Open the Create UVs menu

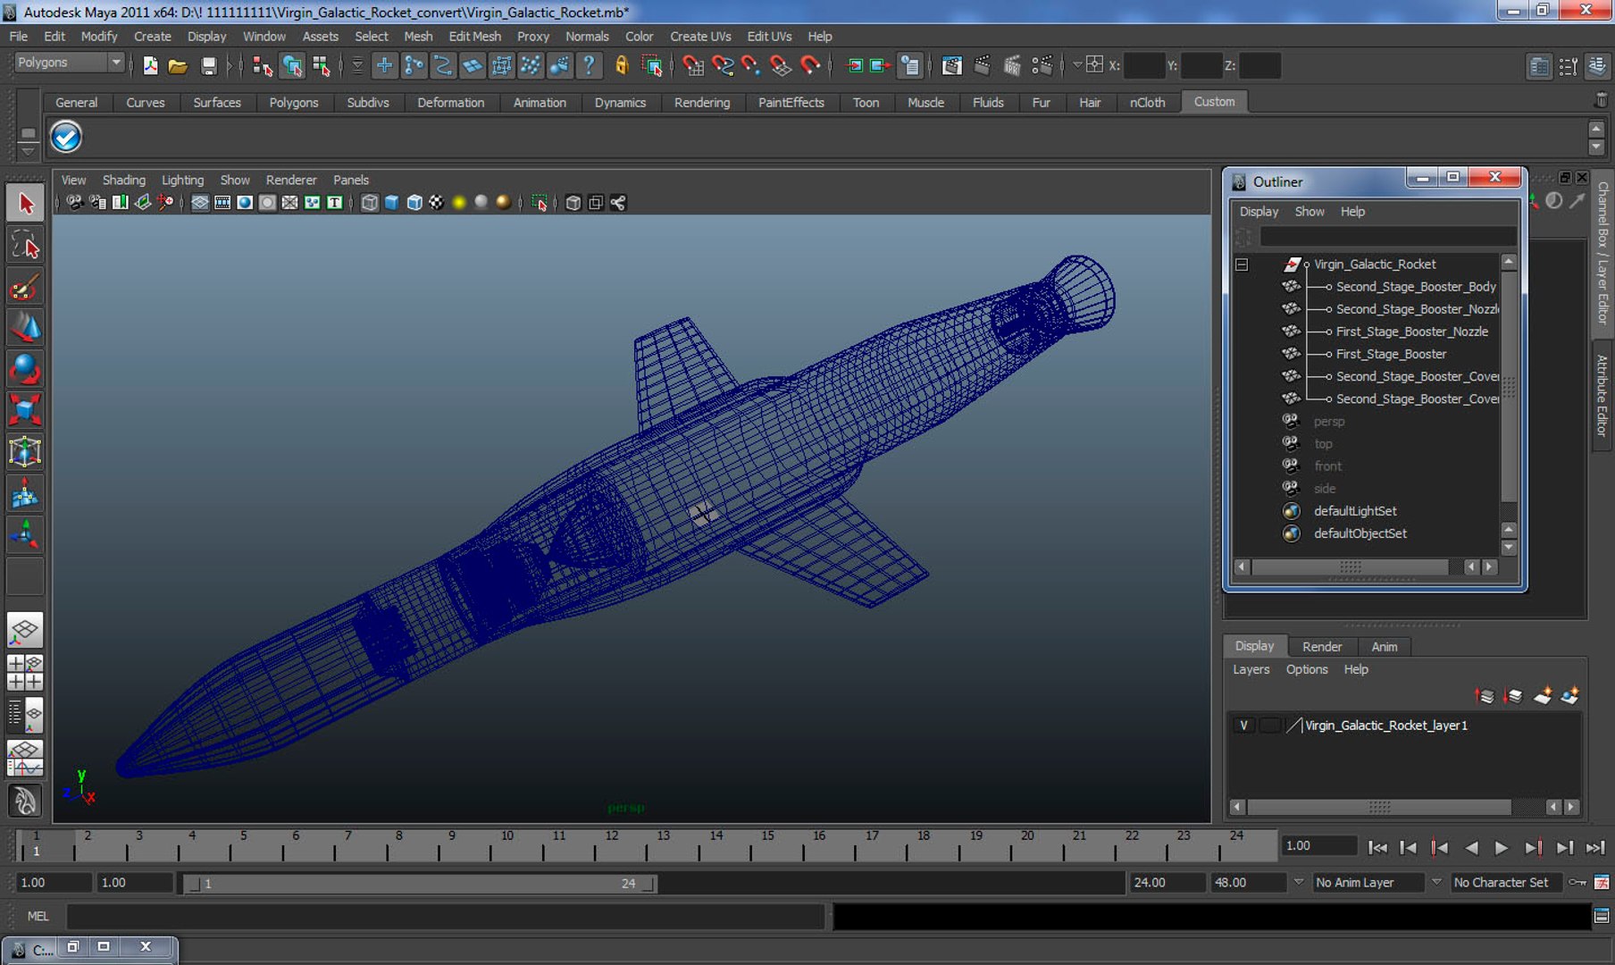tap(700, 37)
